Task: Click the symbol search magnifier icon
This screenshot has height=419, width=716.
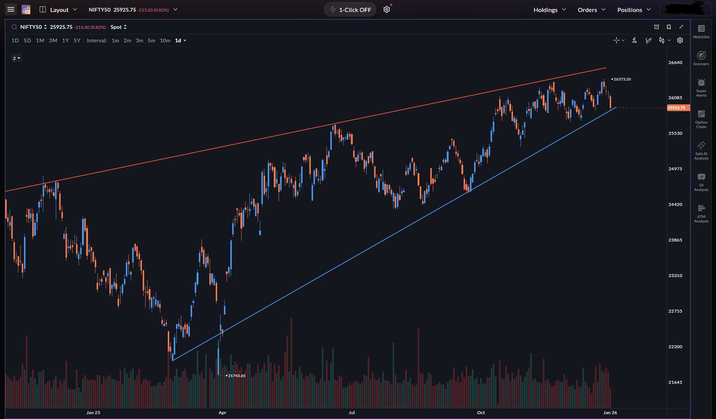Action: click(14, 27)
